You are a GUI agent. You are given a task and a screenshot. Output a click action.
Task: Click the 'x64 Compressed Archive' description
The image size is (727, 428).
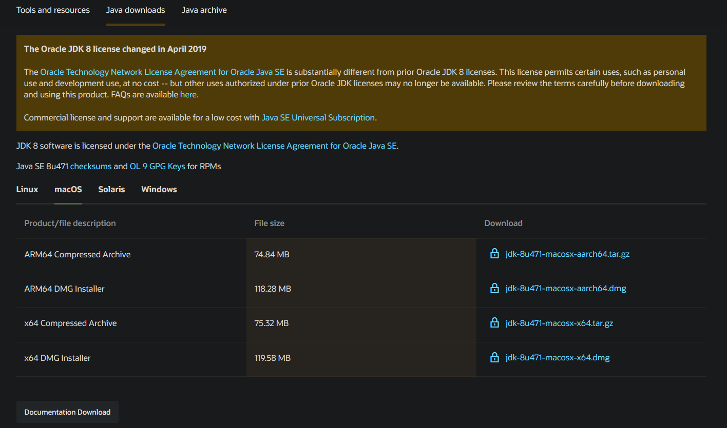pyautogui.click(x=71, y=323)
